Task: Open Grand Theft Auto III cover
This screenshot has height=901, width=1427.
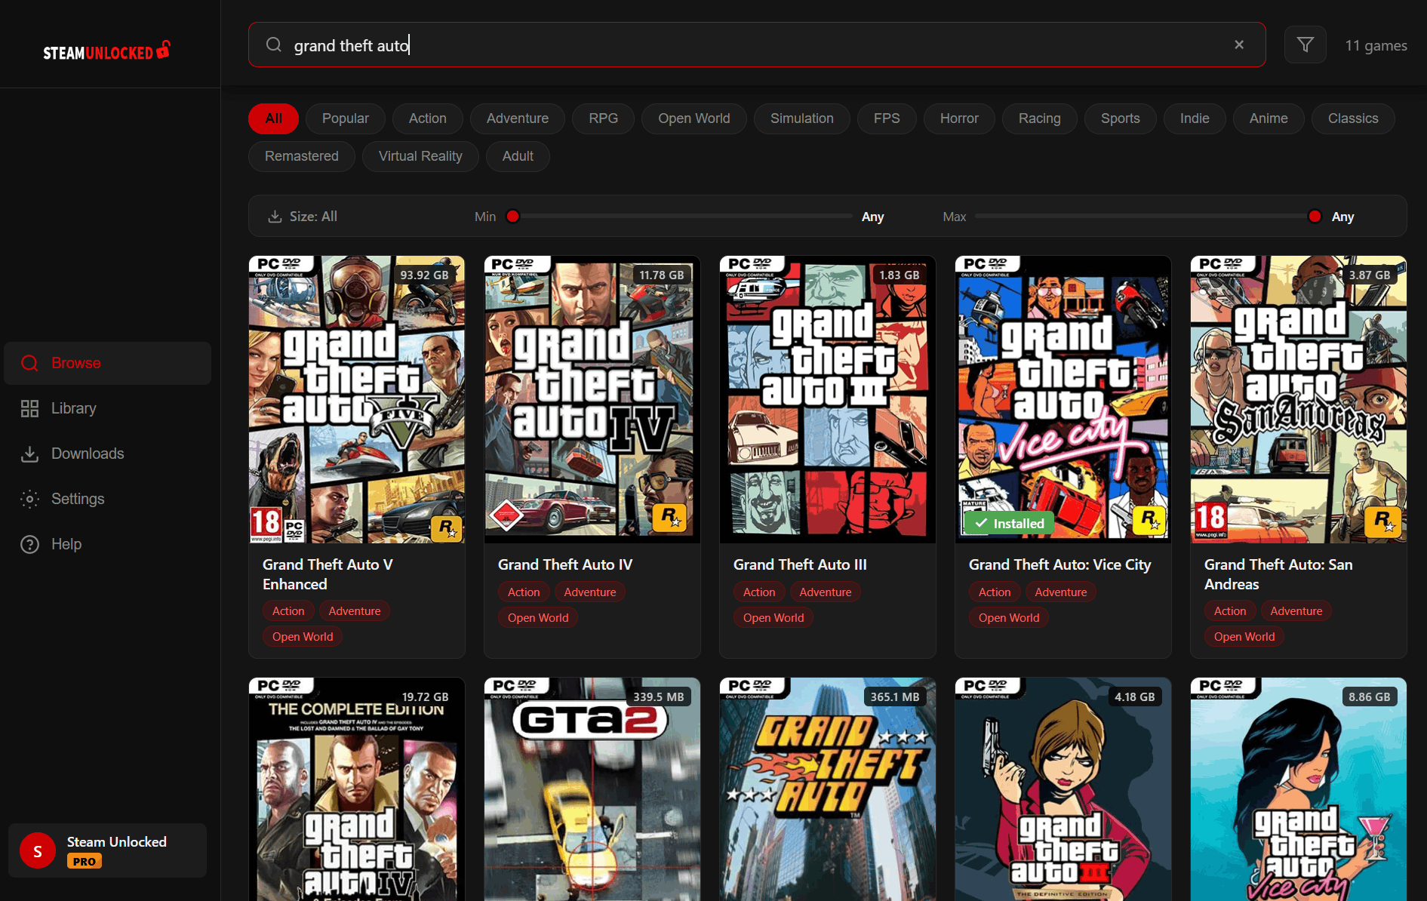Action: click(x=828, y=399)
